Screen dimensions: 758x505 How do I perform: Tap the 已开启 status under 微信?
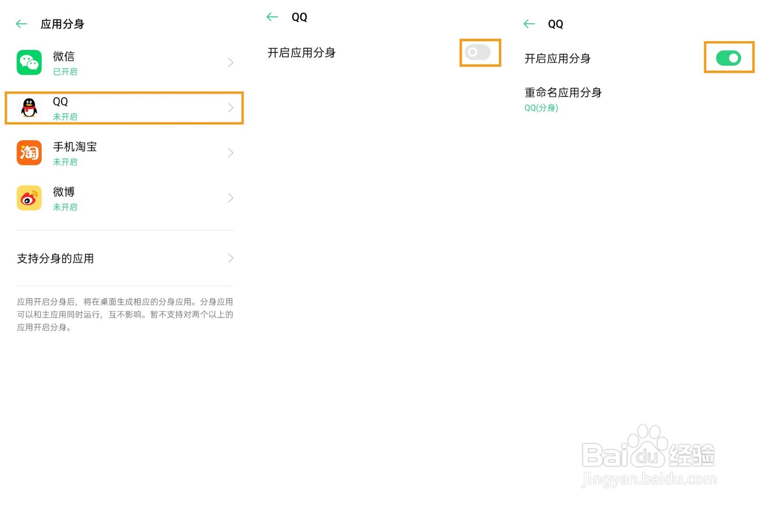[x=65, y=72]
